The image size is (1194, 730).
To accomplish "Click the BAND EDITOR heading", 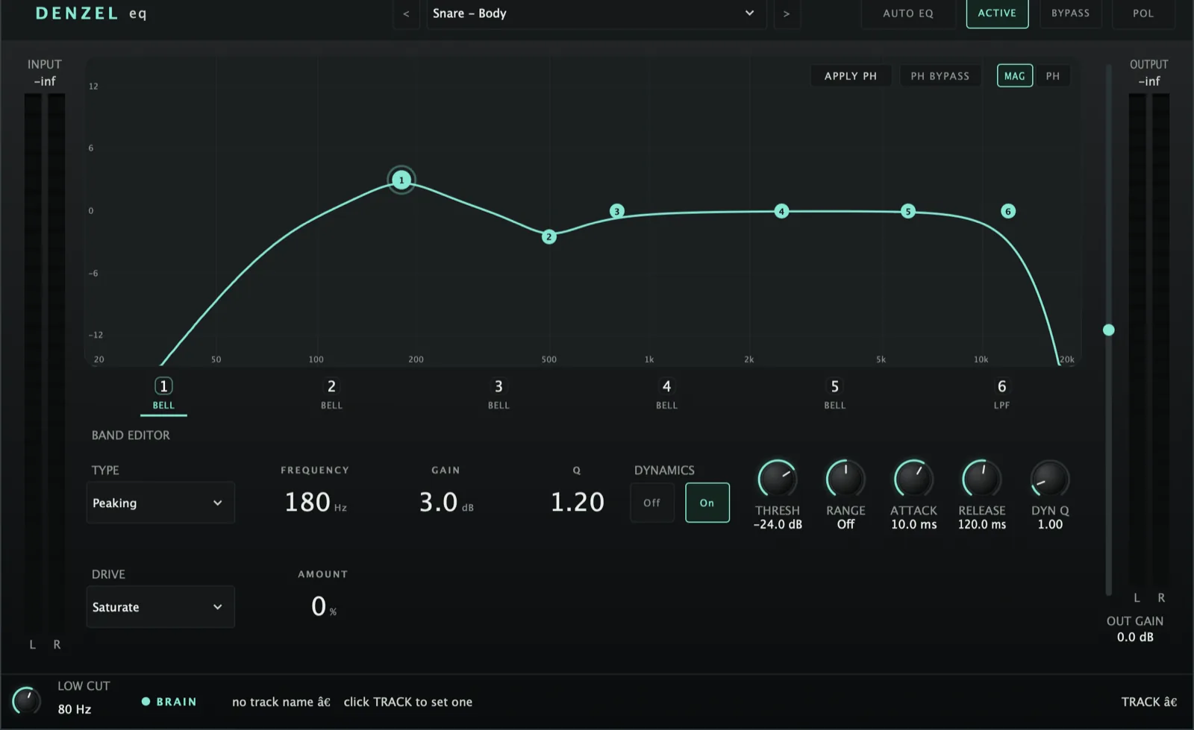I will [131, 435].
